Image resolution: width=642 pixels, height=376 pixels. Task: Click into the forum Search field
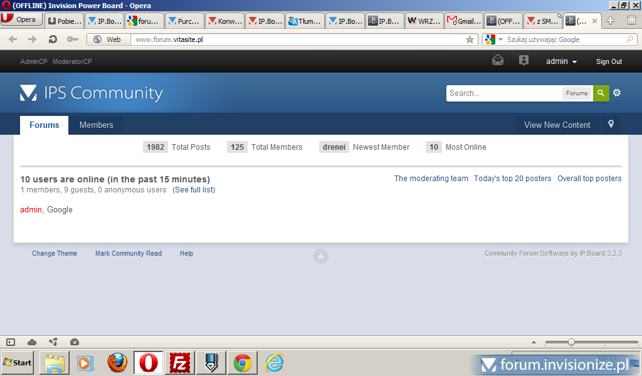click(x=503, y=93)
